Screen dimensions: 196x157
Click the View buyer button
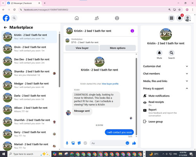pos(82,48)
